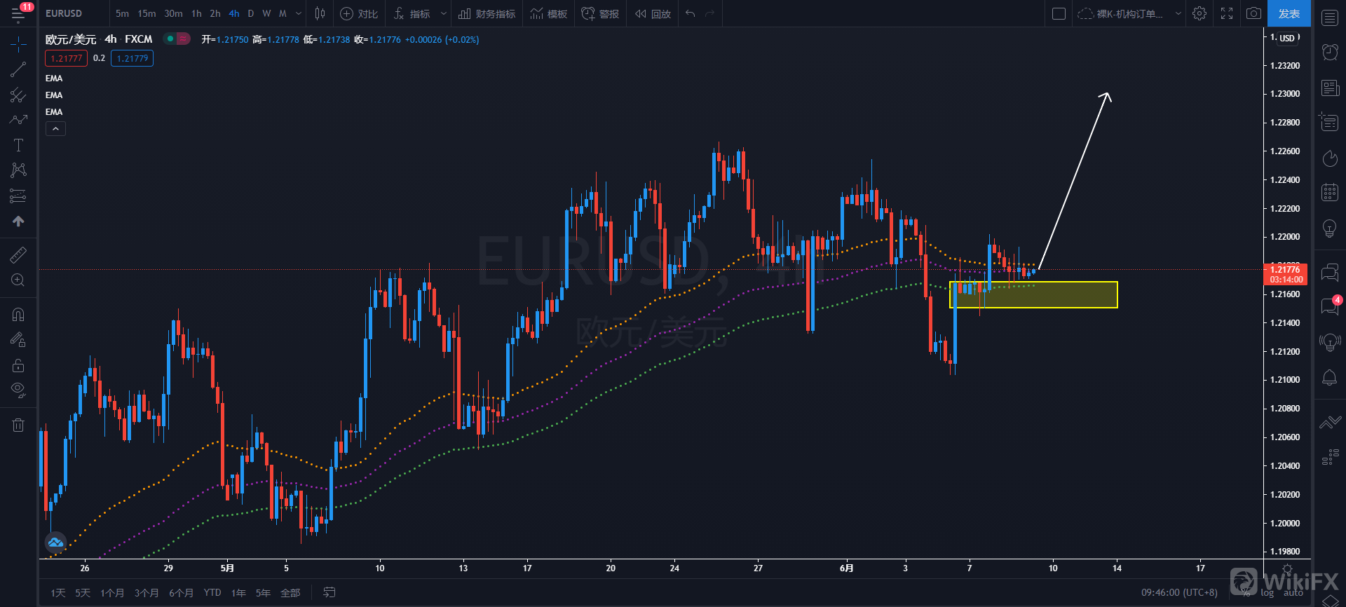This screenshot has width=1346, height=607.
Task: Open the notifications bell panel
Action: (x=1330, y=378)
